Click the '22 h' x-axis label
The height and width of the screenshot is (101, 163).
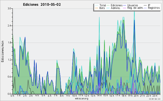(x=148, y=96)
